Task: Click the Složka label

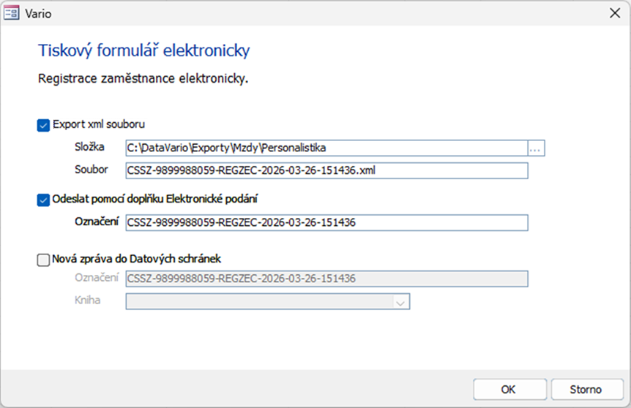Action: (89, 147)
